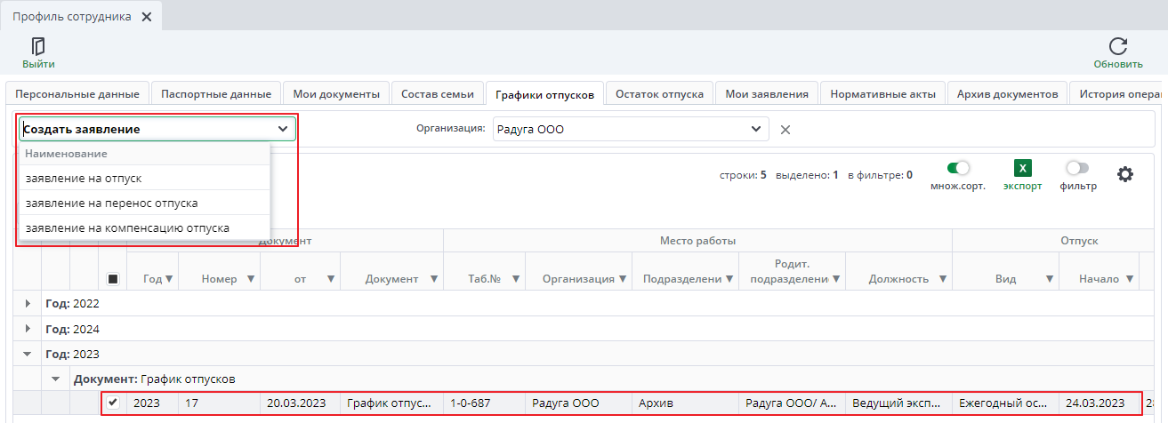Switch to Остаток отпуска tab

point(659,93)
